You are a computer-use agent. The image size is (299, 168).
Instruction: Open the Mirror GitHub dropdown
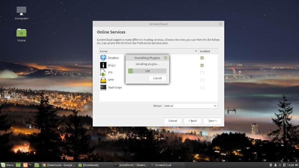click(191, 106)
